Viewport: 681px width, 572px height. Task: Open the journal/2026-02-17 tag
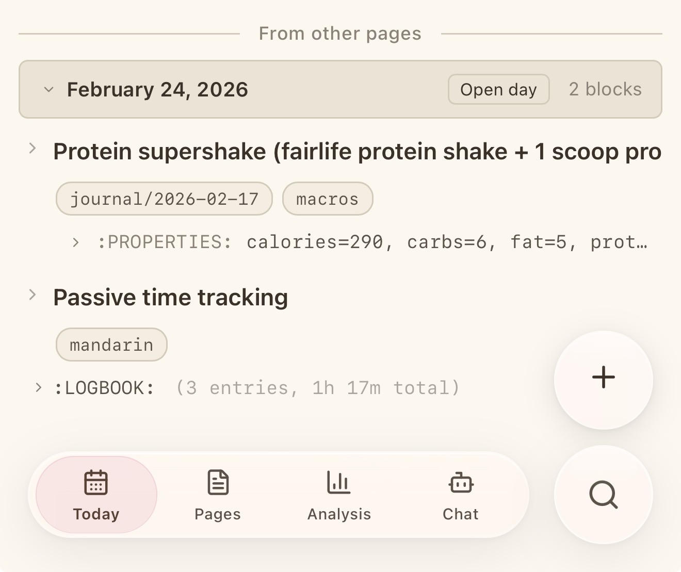[x=164, y=199]
